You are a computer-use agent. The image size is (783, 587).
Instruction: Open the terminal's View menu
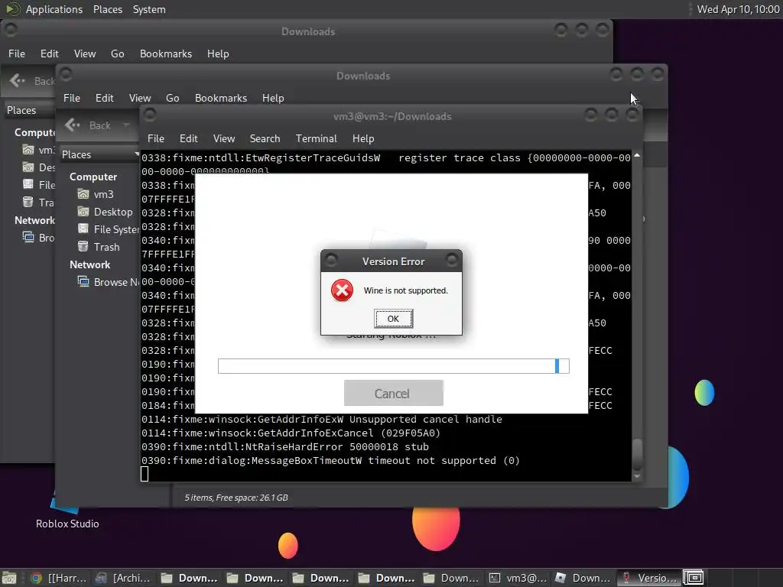(x=224, y=138)
